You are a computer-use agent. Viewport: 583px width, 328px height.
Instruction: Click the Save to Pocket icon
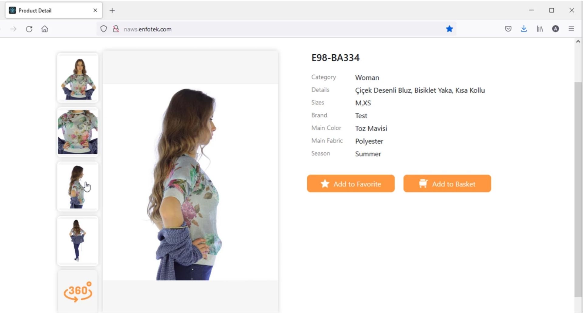(x=508, y=29)
